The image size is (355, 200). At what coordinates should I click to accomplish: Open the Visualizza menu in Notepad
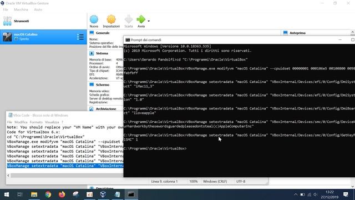(x=52, y=122)
